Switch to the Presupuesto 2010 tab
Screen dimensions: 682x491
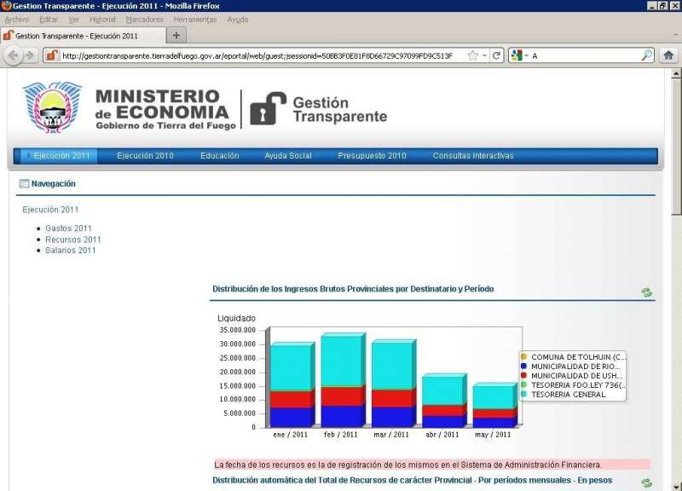(372, 156)
